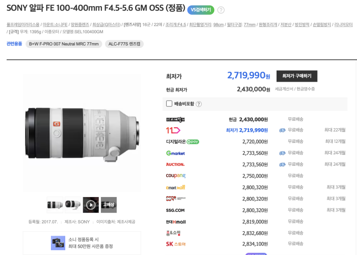Viewport: 357px width, 255px height.
Task: Click the VS검색하기 badge button
Action: (x=200, y=10)
